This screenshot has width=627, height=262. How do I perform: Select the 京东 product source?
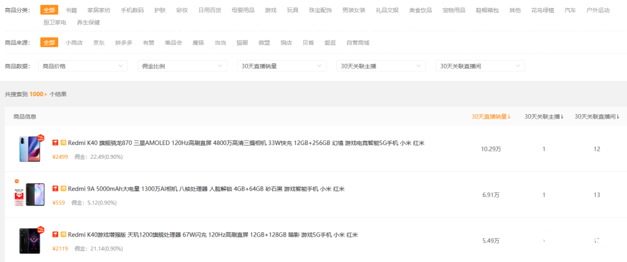tap(99, 42)
